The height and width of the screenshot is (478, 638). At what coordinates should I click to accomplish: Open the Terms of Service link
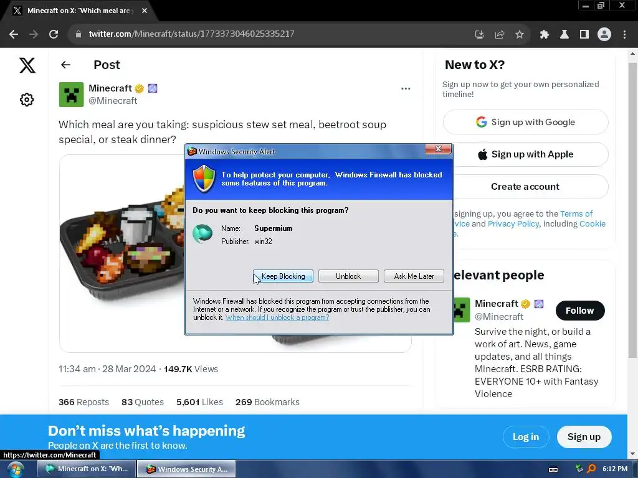576,214
